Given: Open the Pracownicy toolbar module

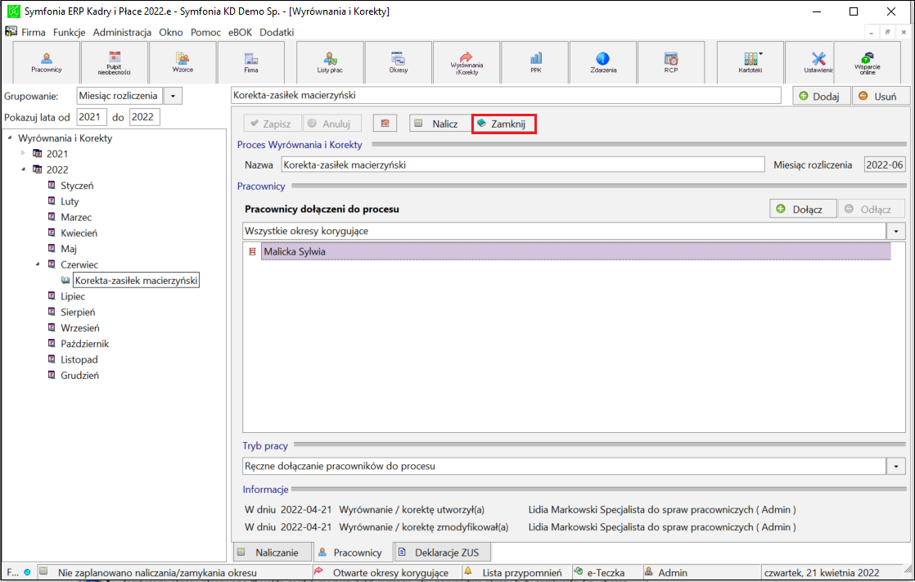Looking at the screenshot, I should (x=46, y=62).
